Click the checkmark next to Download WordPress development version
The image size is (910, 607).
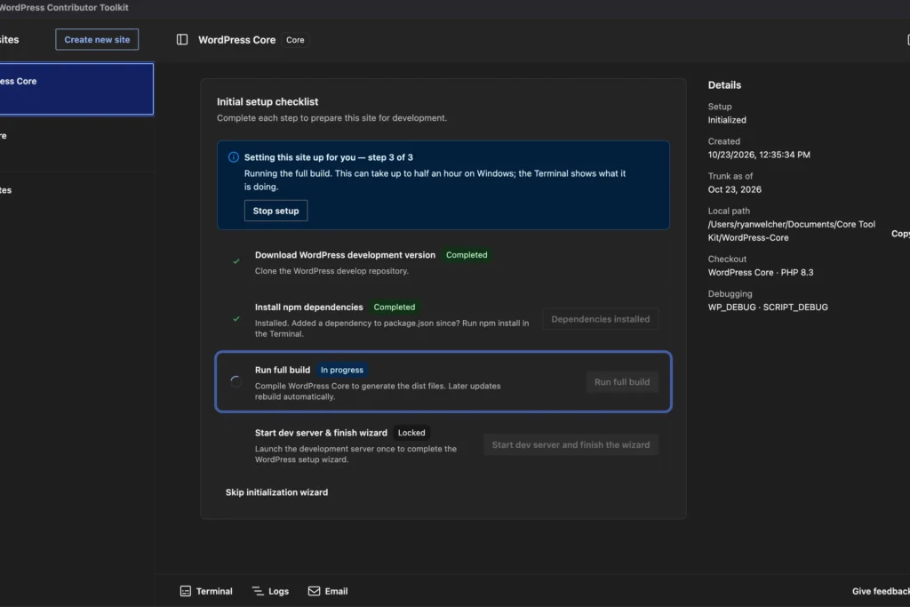[236, 261]
